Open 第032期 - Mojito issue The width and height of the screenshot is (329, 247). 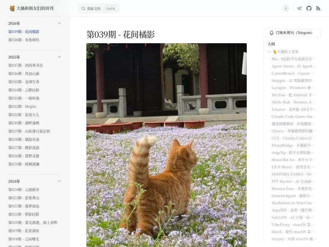22,107
